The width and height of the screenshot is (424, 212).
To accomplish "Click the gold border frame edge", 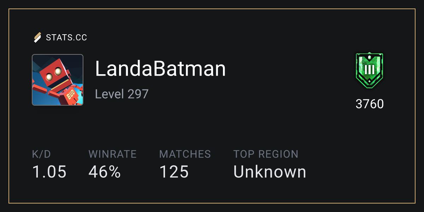I will coord(212,9).
